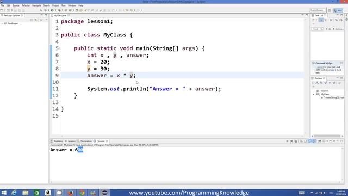The height and width of the screenshot is (196, 348).
Task: Click Remove Launch icon in Console
Action: pos(291,141)
